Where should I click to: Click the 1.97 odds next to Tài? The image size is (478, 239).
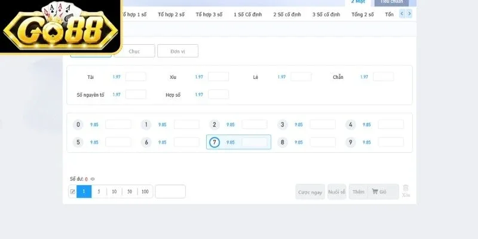[x=117, y=77]
